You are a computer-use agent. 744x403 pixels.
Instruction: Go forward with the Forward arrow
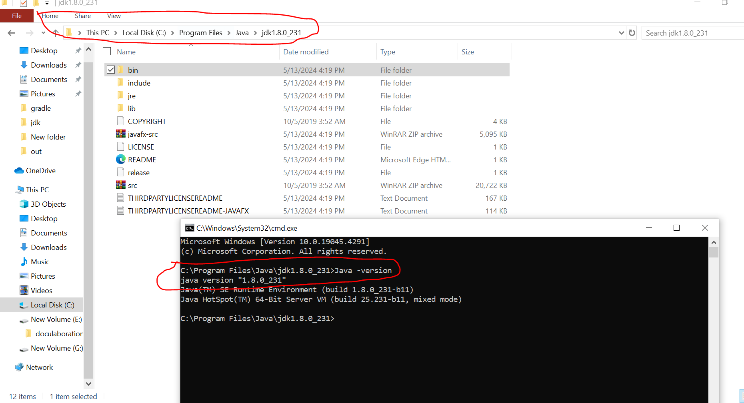coord(30,33)
